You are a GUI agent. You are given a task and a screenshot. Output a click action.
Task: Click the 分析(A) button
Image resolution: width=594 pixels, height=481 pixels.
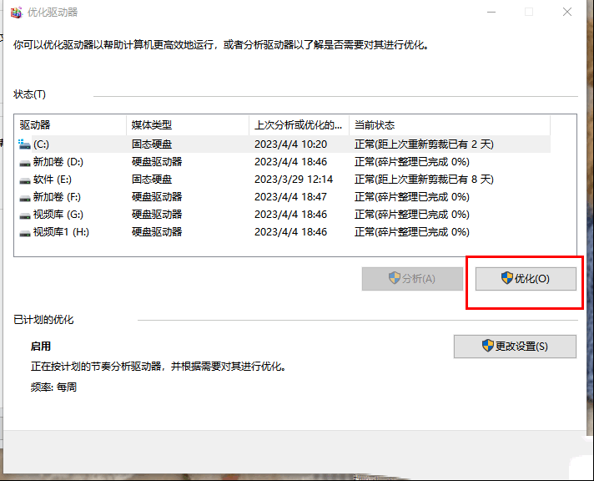(x=412, y=279)
